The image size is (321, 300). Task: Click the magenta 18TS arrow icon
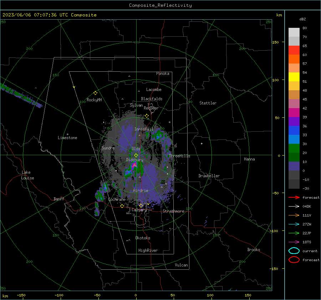coord(294,242)
